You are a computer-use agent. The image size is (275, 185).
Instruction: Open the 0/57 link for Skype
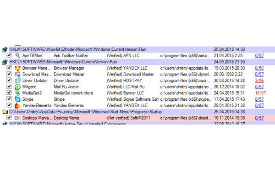[x=259, y=99]
